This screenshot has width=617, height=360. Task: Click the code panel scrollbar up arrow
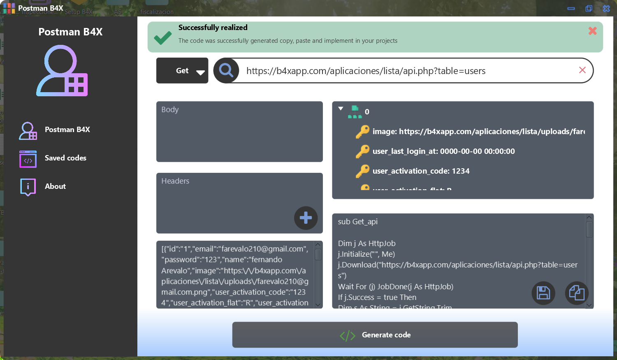click(x=589, y=217)
